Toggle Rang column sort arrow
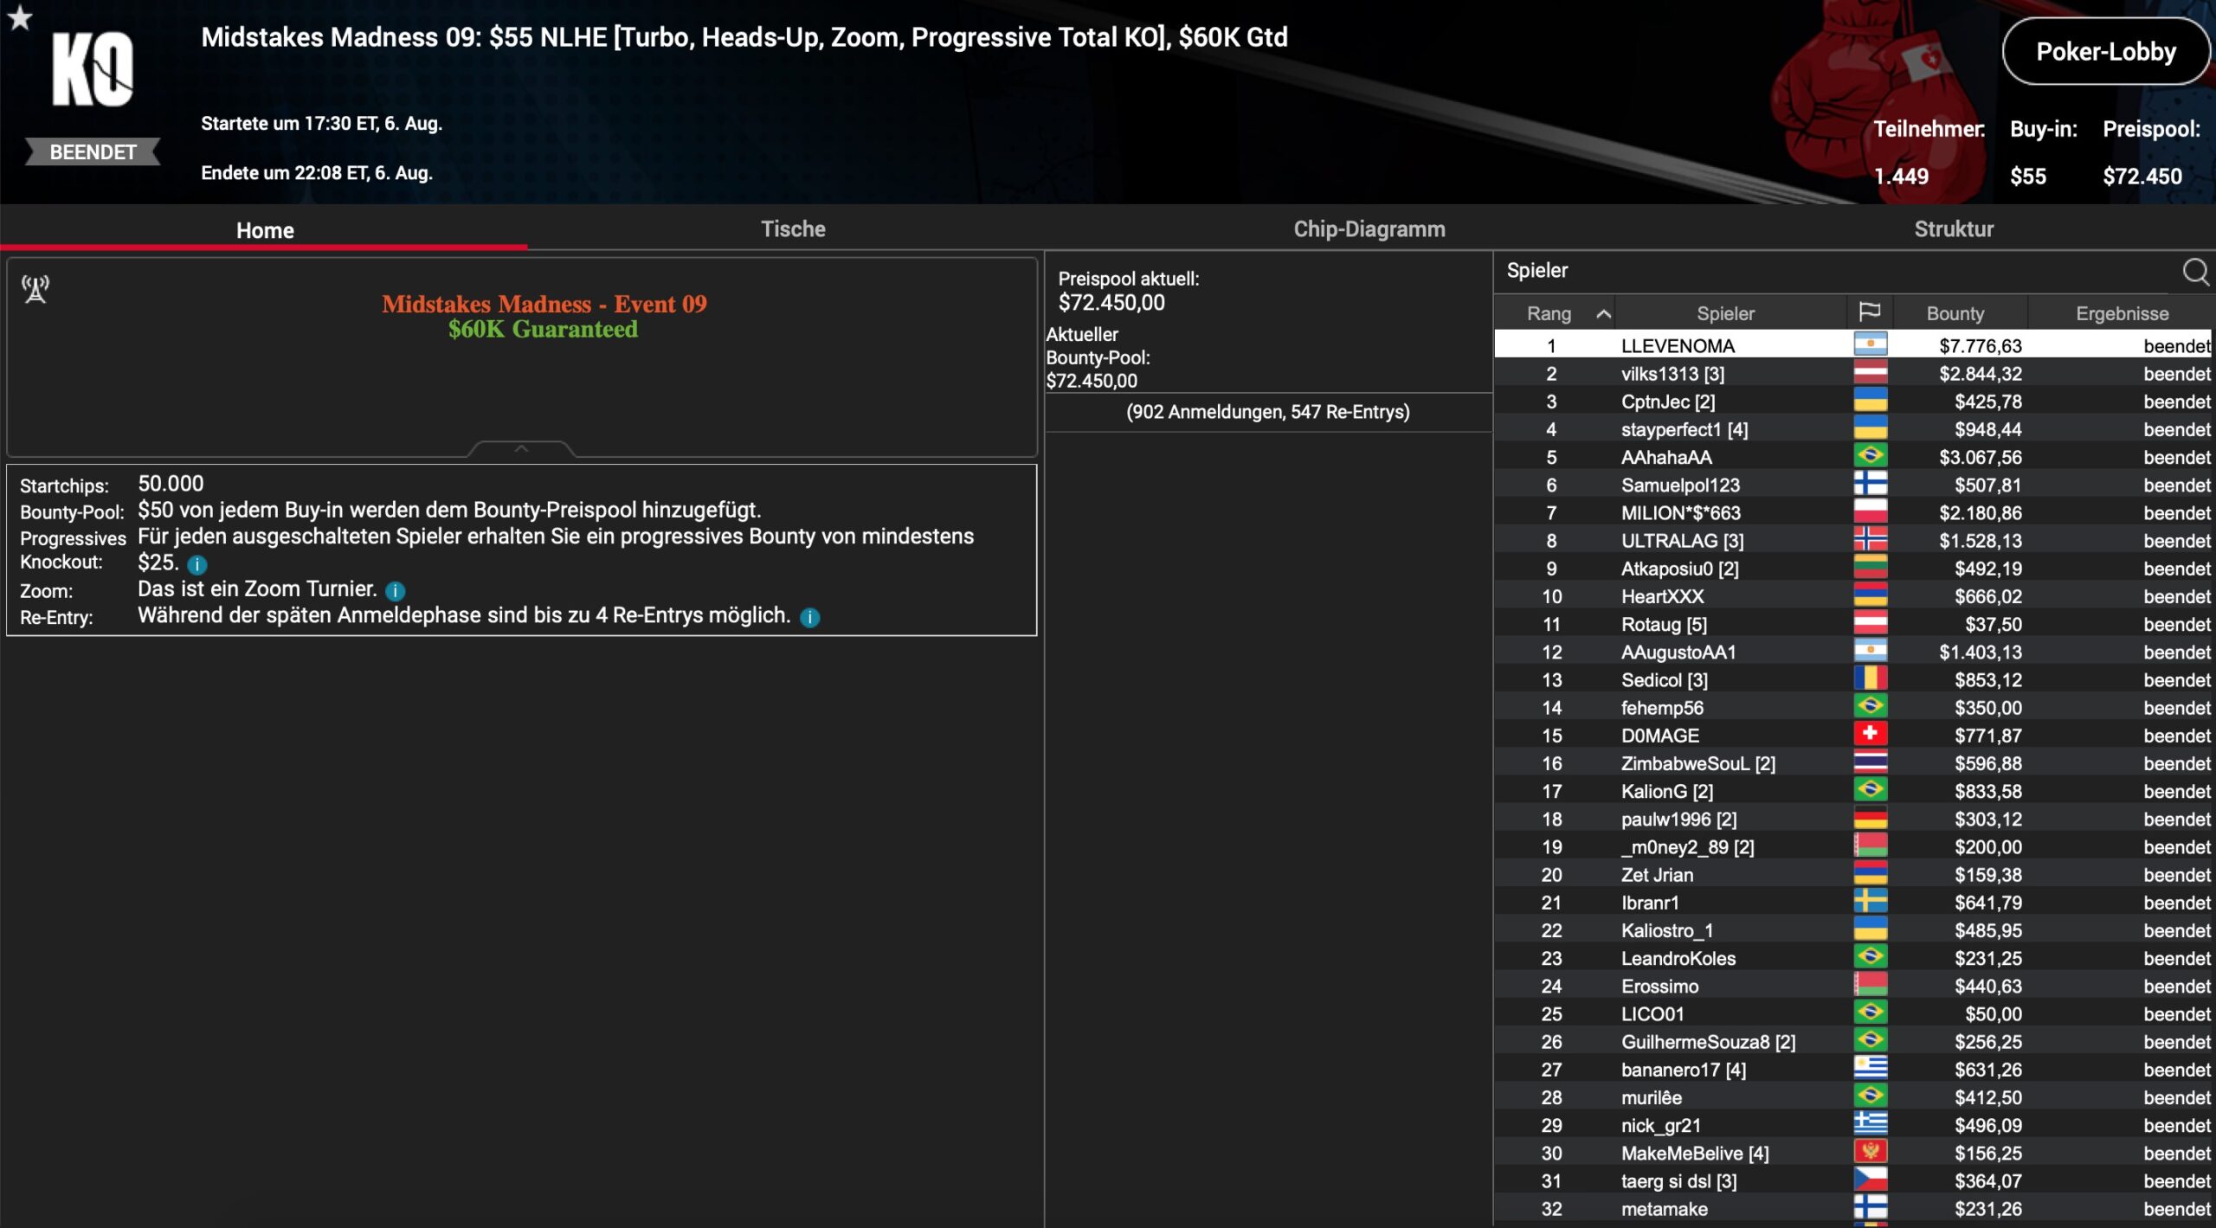This screenshot has width=2216, height=1228. [x=1603, y=314]
